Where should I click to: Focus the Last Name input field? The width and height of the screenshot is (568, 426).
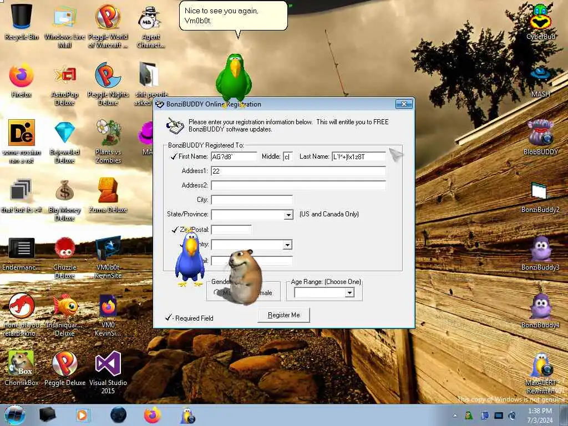pos(359,156)
